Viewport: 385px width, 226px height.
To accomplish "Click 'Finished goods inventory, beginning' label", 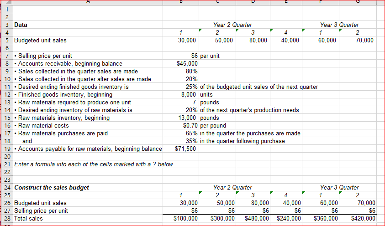I will (x=63, y=94).
